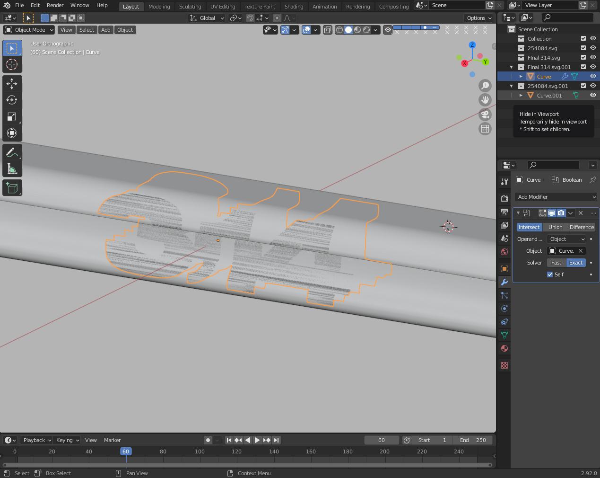Open the Options dropdown
600x478 pixels.
tap(479, 18)
